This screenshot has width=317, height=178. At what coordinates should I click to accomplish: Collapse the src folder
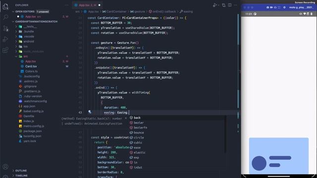[x=16, y=56]
